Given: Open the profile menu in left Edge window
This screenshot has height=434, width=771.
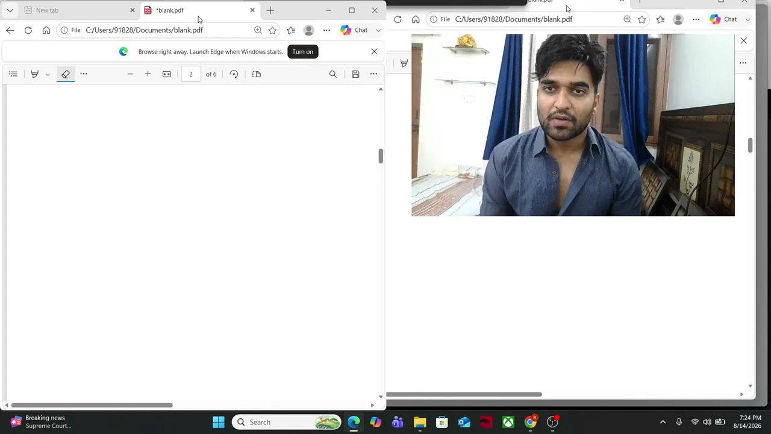Looking at the screenshot, I should 309,30.
